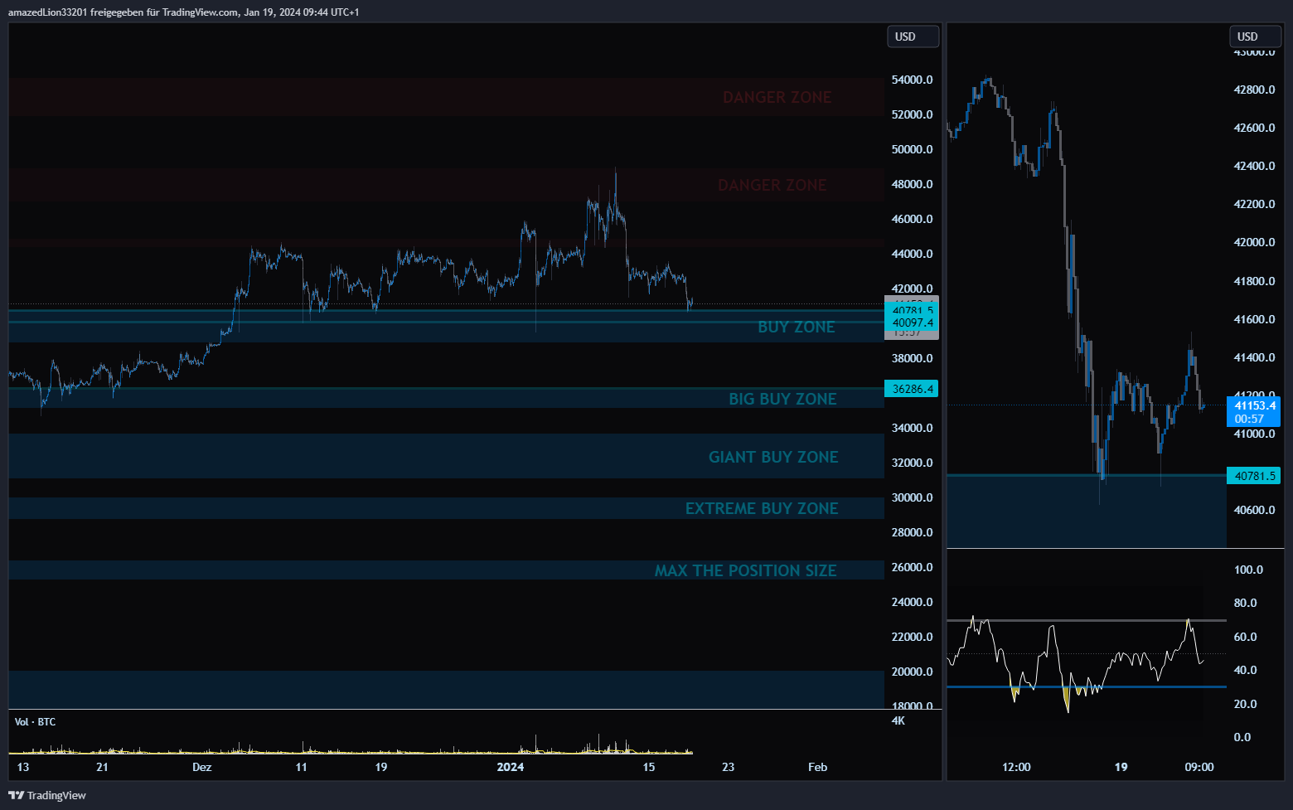Click the 2024 year label on time axis
The width and height of the screenshot is (1293, 810).
click(511, 767)
